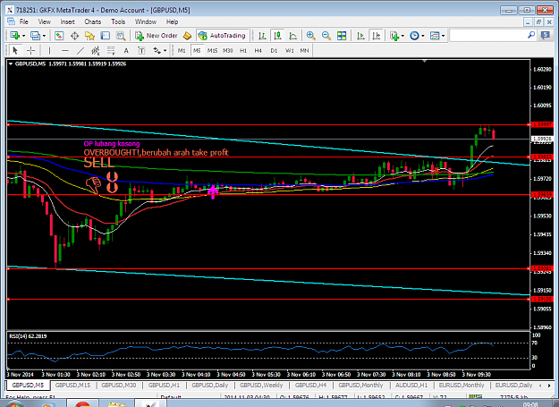The height and width of the screenshot is (407, 559).
Task: Expand the GBPUSD,M5 chart title triangle
Action: click(11, 64)
